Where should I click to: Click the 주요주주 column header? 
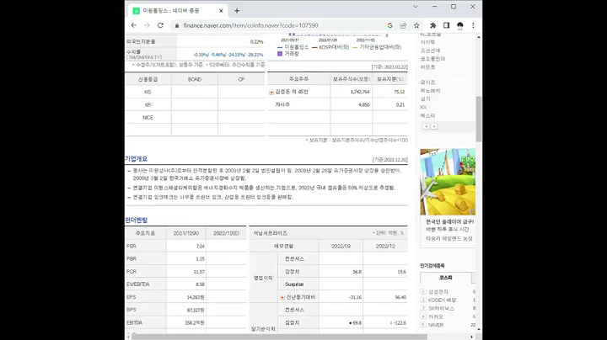click(x=298, y=79)
